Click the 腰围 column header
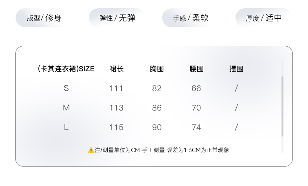Viewport: 308px width, 186px height. (x=196, y=69)
